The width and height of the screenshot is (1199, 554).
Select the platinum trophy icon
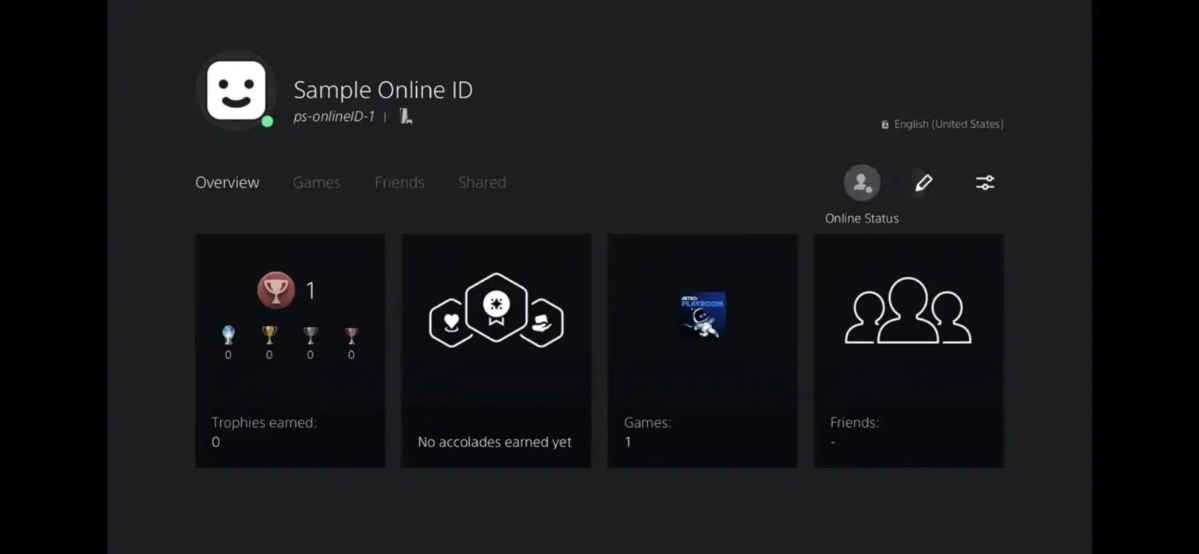tap(228, 336)
